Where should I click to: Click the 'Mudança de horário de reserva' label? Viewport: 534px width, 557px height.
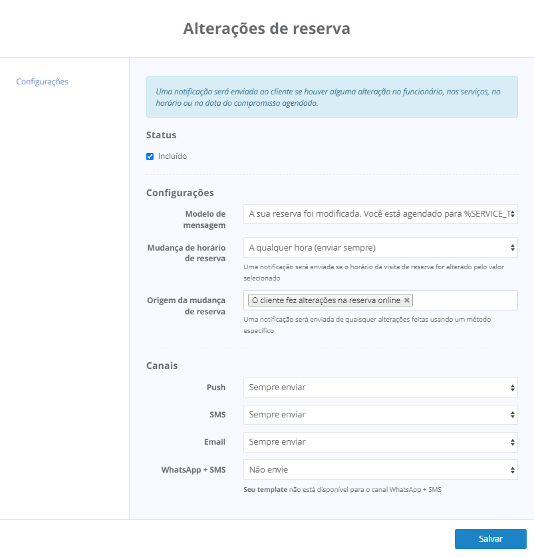coord(186,253)
